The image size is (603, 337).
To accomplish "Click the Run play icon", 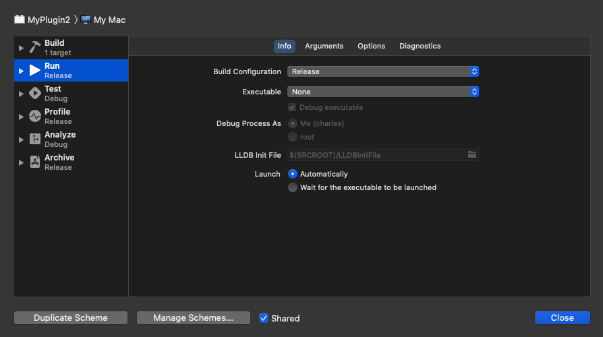I will click(x=35, y=70).
